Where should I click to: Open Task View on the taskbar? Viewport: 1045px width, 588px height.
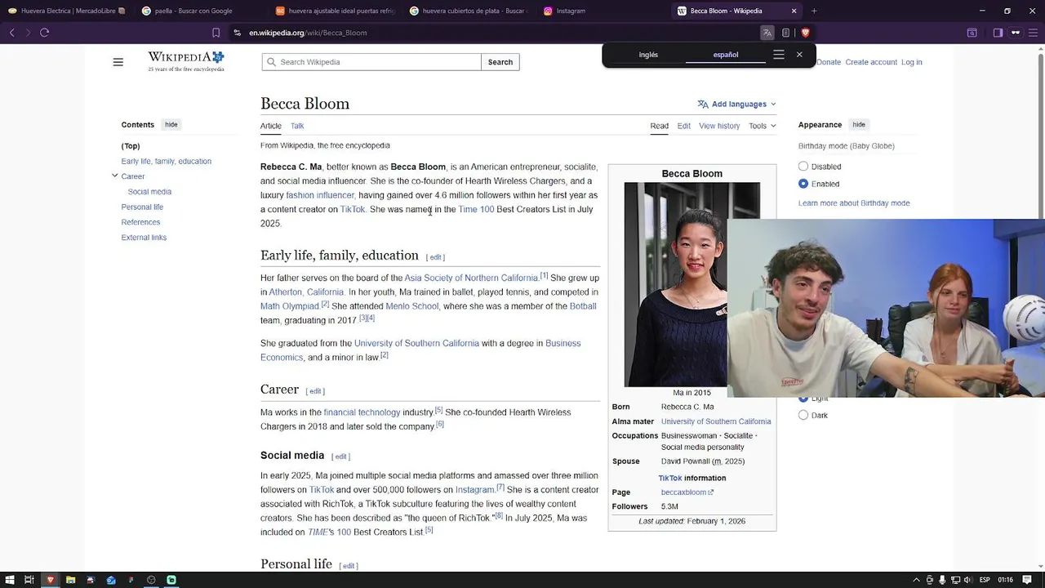[x=29, y=580]
